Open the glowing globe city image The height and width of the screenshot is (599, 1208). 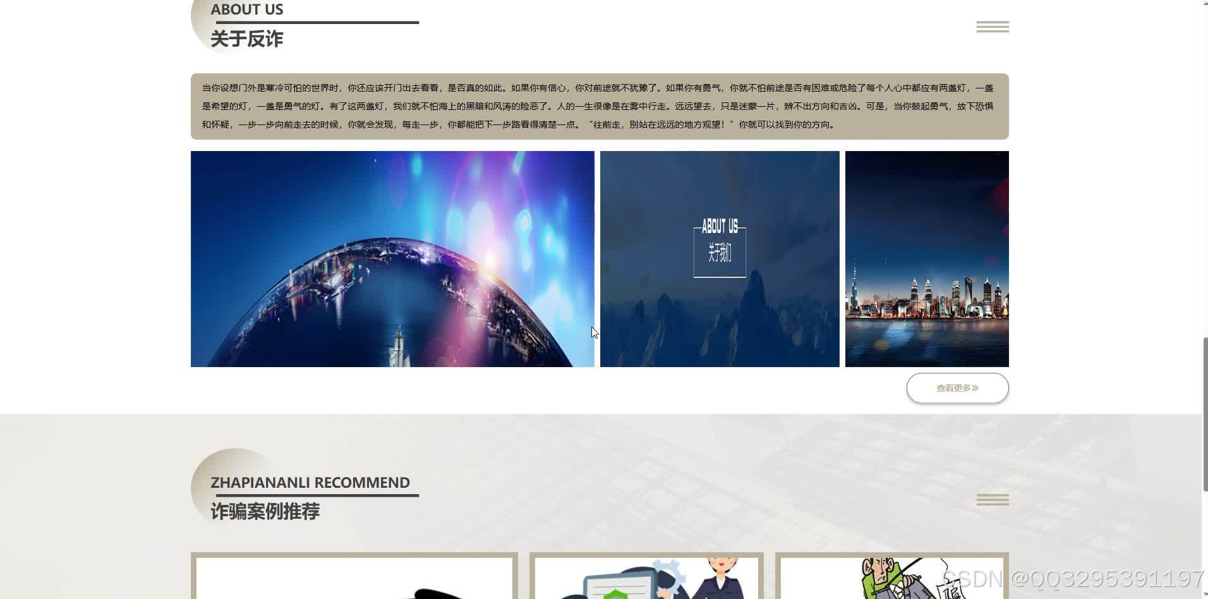[x=392, y=259]
